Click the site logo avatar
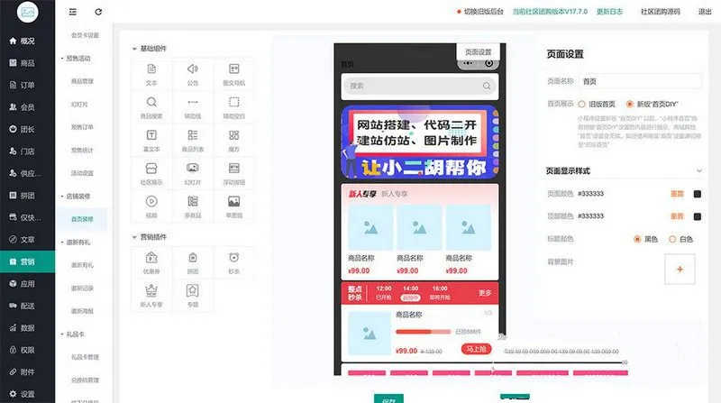The image size is (721, 403). [x=28, y=12]
